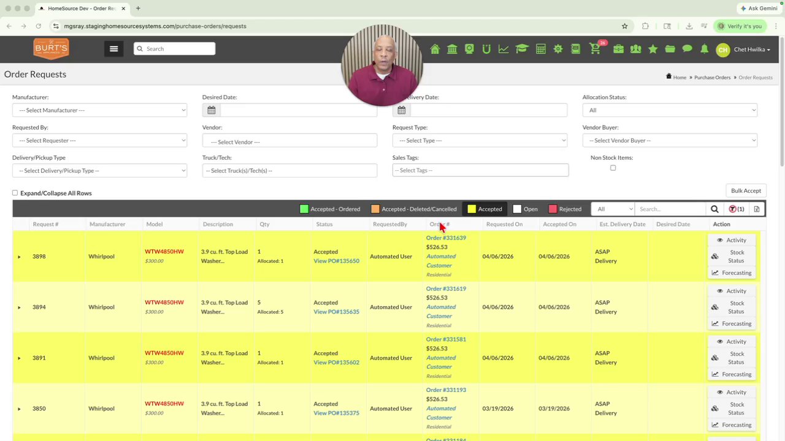Reload the page in the browser

(38, 26)
